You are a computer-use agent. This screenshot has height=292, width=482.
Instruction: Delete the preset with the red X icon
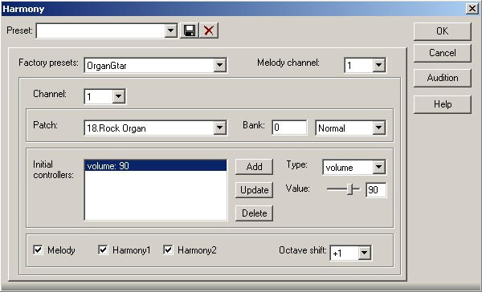tap(209, 30)
